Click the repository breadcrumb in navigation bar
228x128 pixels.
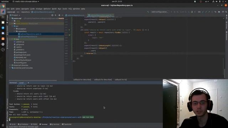coord(25,12)
